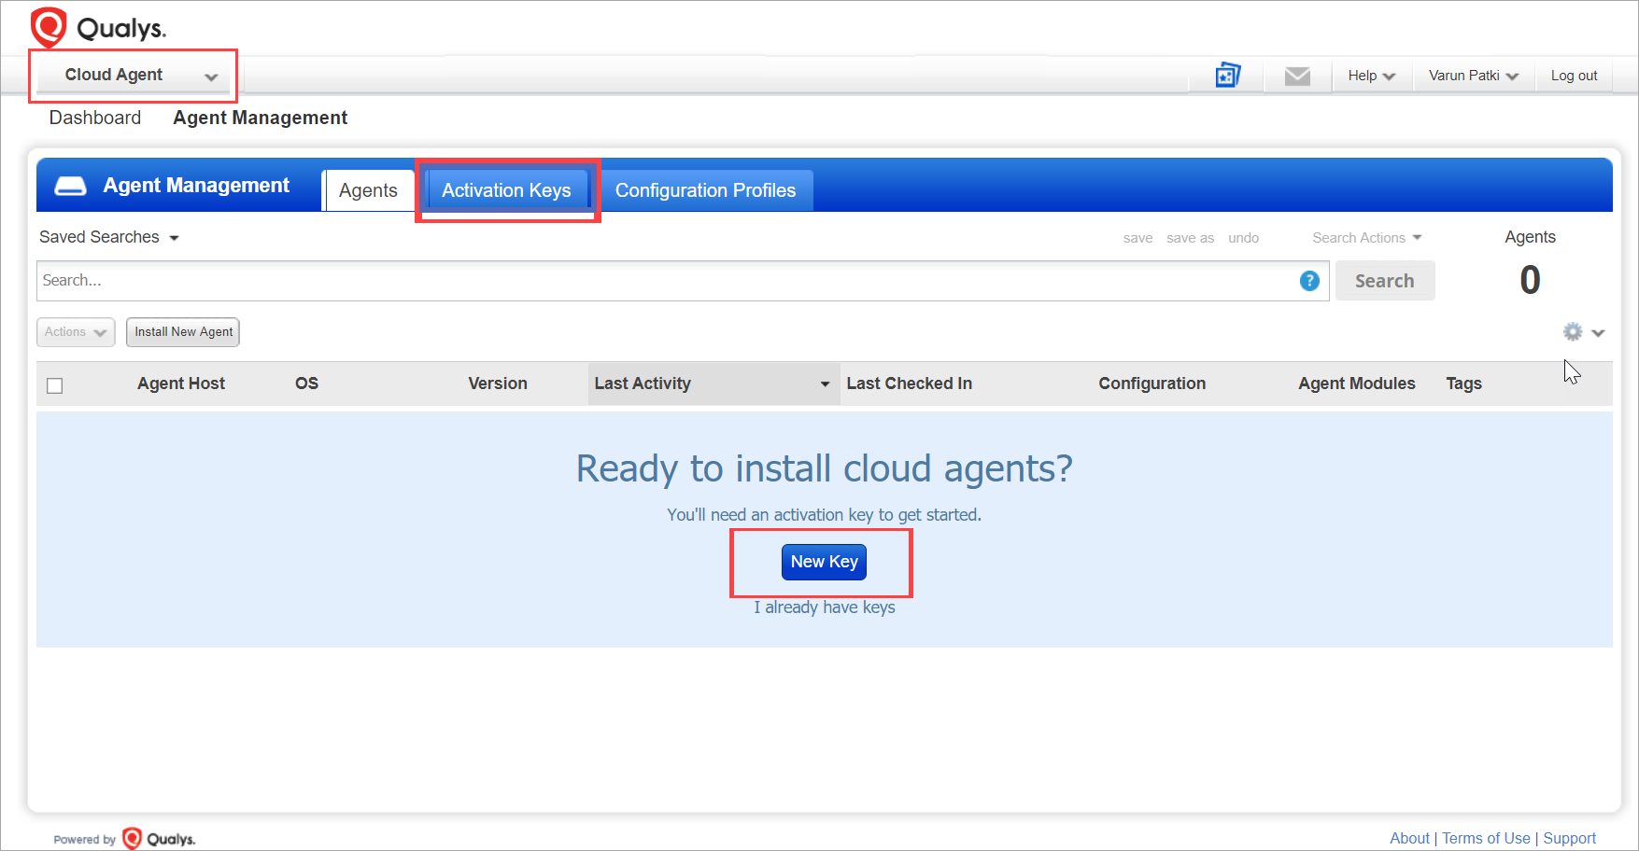Sort by OS column header

[306, 384]
